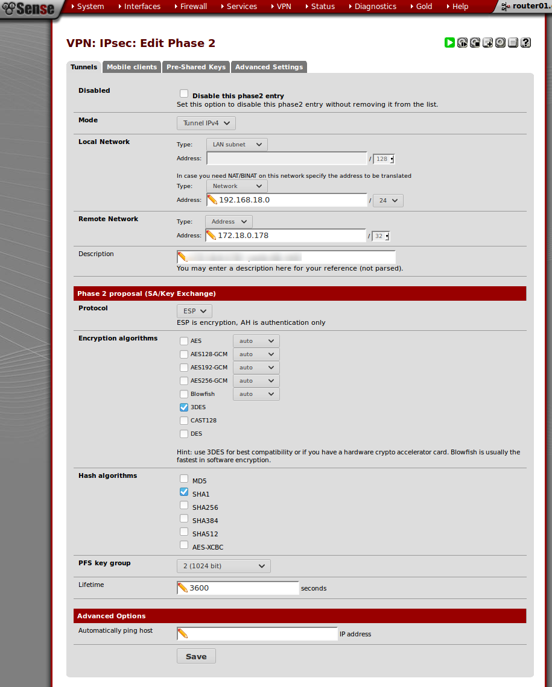The image size is (552, 687).
Task: Open the Diagnostics menu
Action: point(372,7)
